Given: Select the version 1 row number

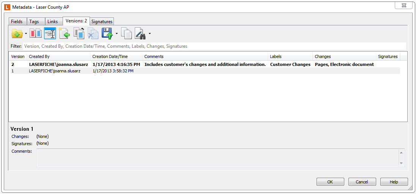Looking at the screenshot, I should [x=12, y=71].
